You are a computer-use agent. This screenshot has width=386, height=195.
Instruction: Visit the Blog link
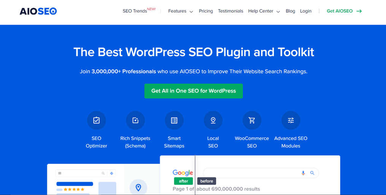(x=290, y=11)
